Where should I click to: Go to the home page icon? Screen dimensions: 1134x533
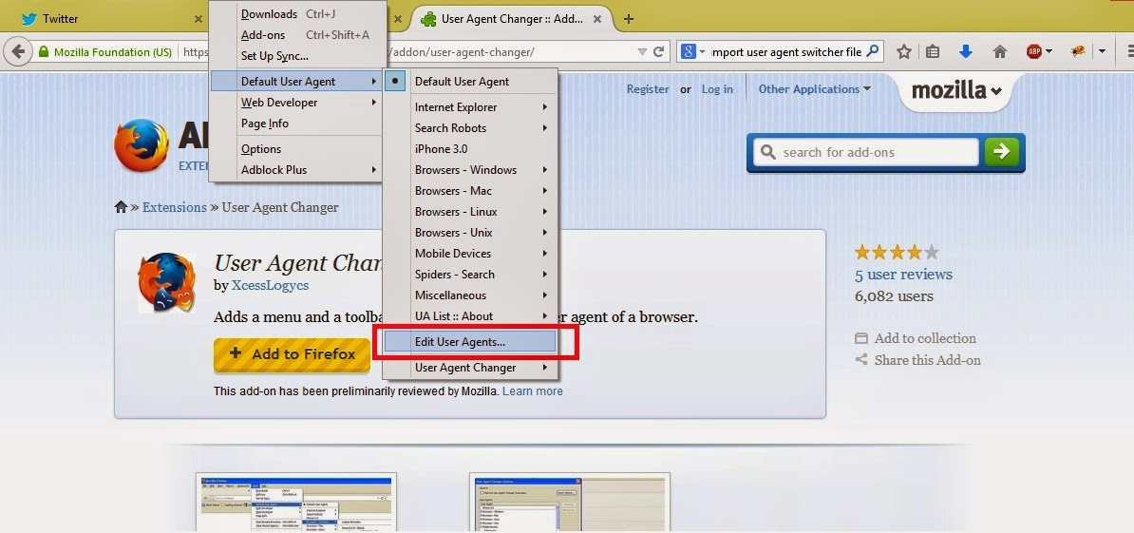pyautogui.click(x=1000, y=51)
